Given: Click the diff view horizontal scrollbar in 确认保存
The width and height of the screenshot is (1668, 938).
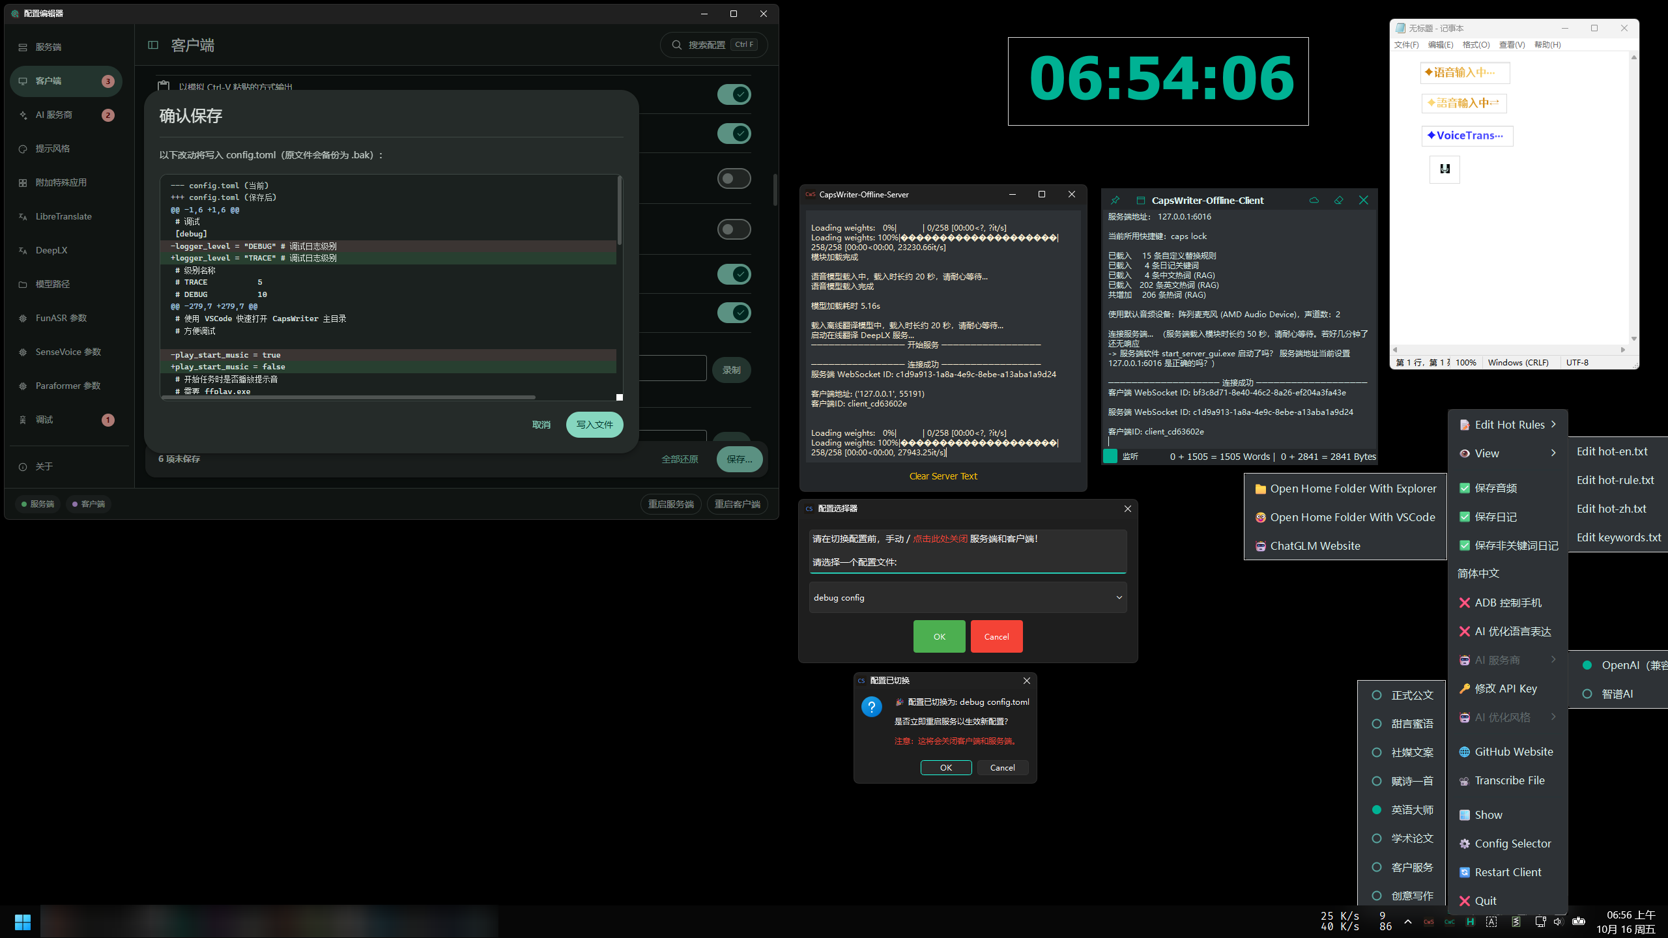Looking at the screenshot, I should point(349,397).
